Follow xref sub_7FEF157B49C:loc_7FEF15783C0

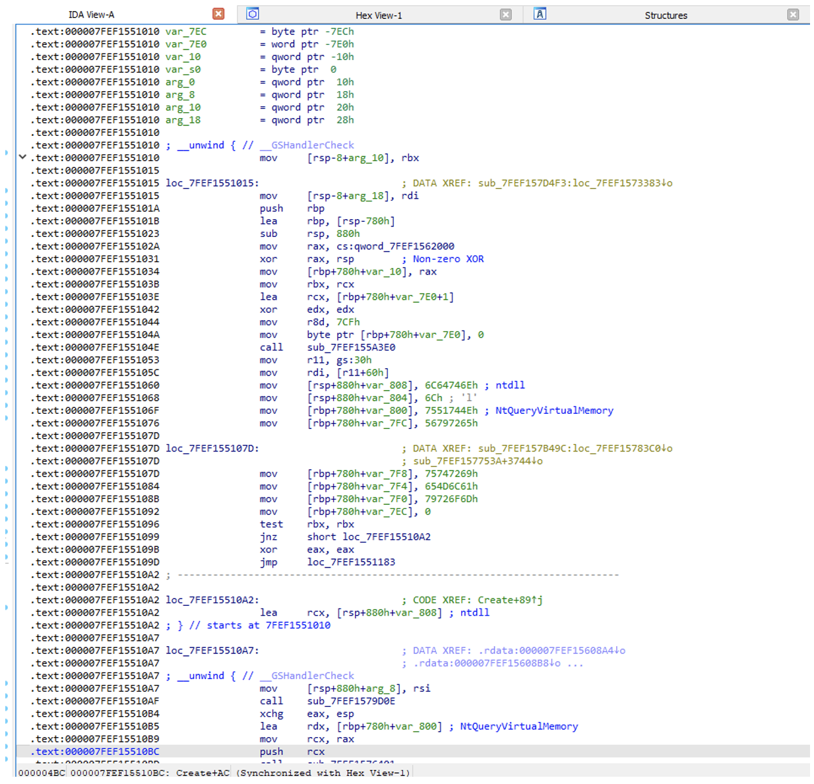pyautogui.click(x=575, y=448)
